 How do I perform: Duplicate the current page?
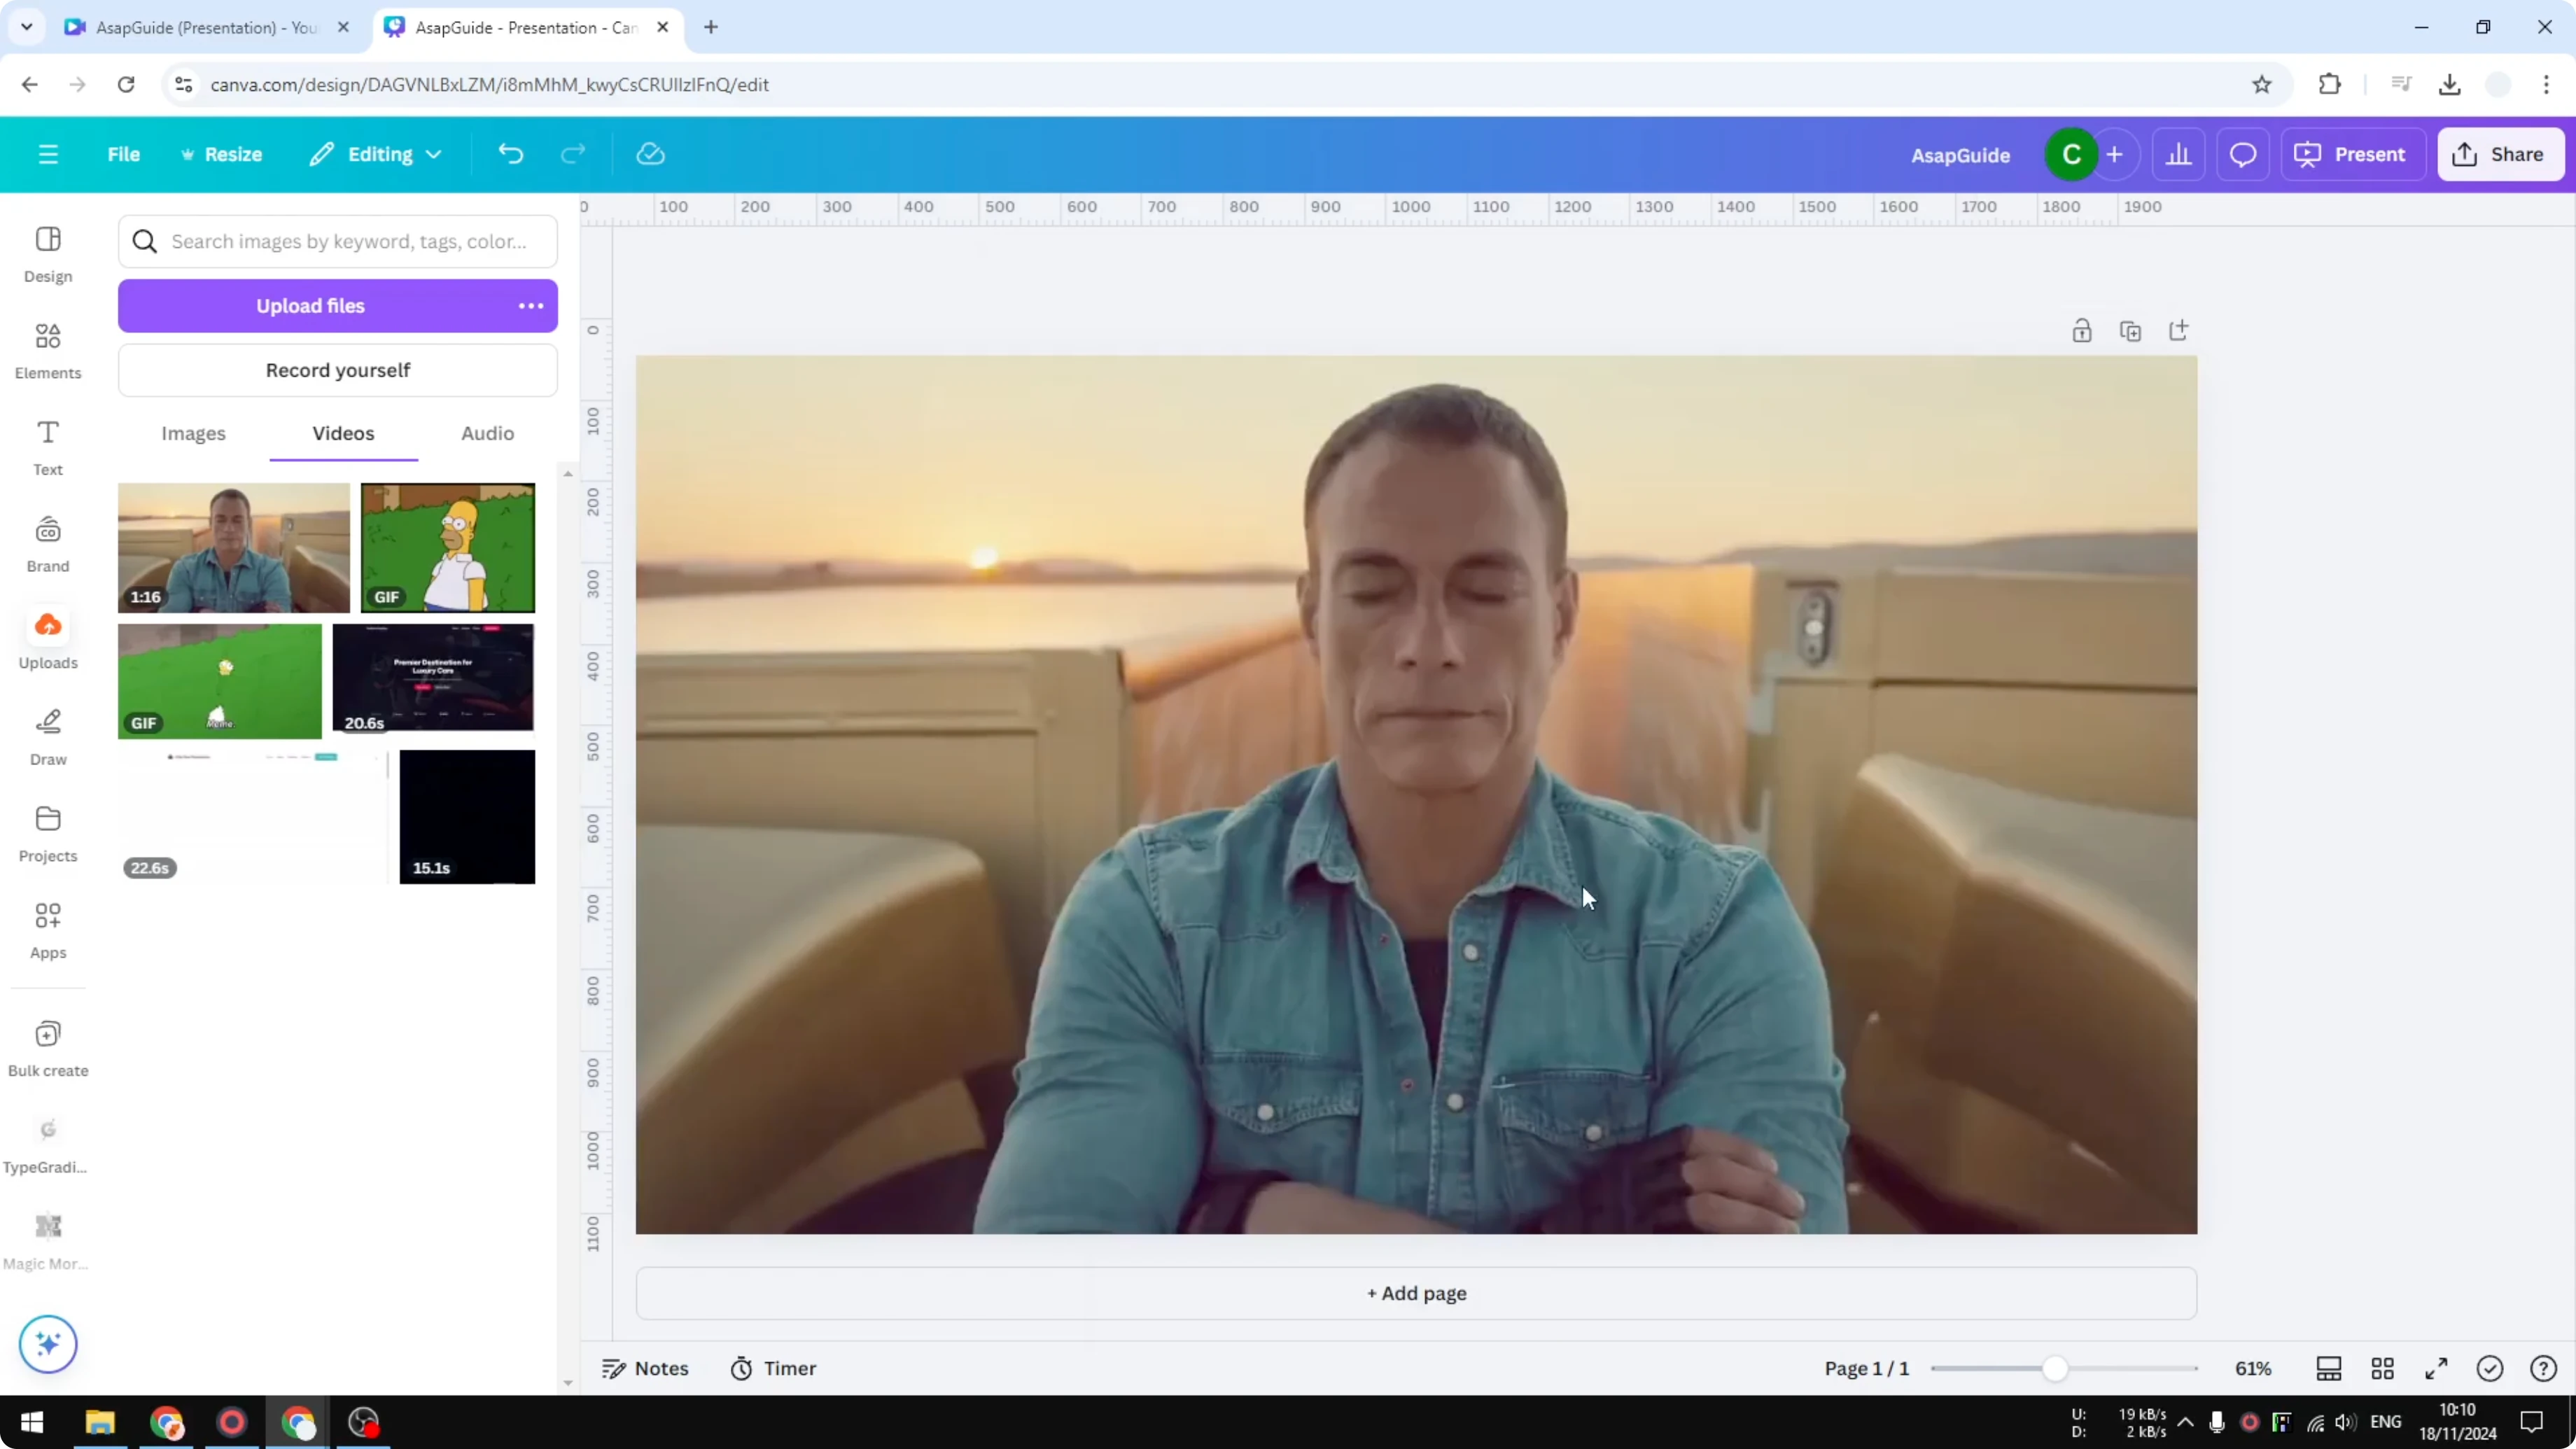click(x=2131, y=330)
